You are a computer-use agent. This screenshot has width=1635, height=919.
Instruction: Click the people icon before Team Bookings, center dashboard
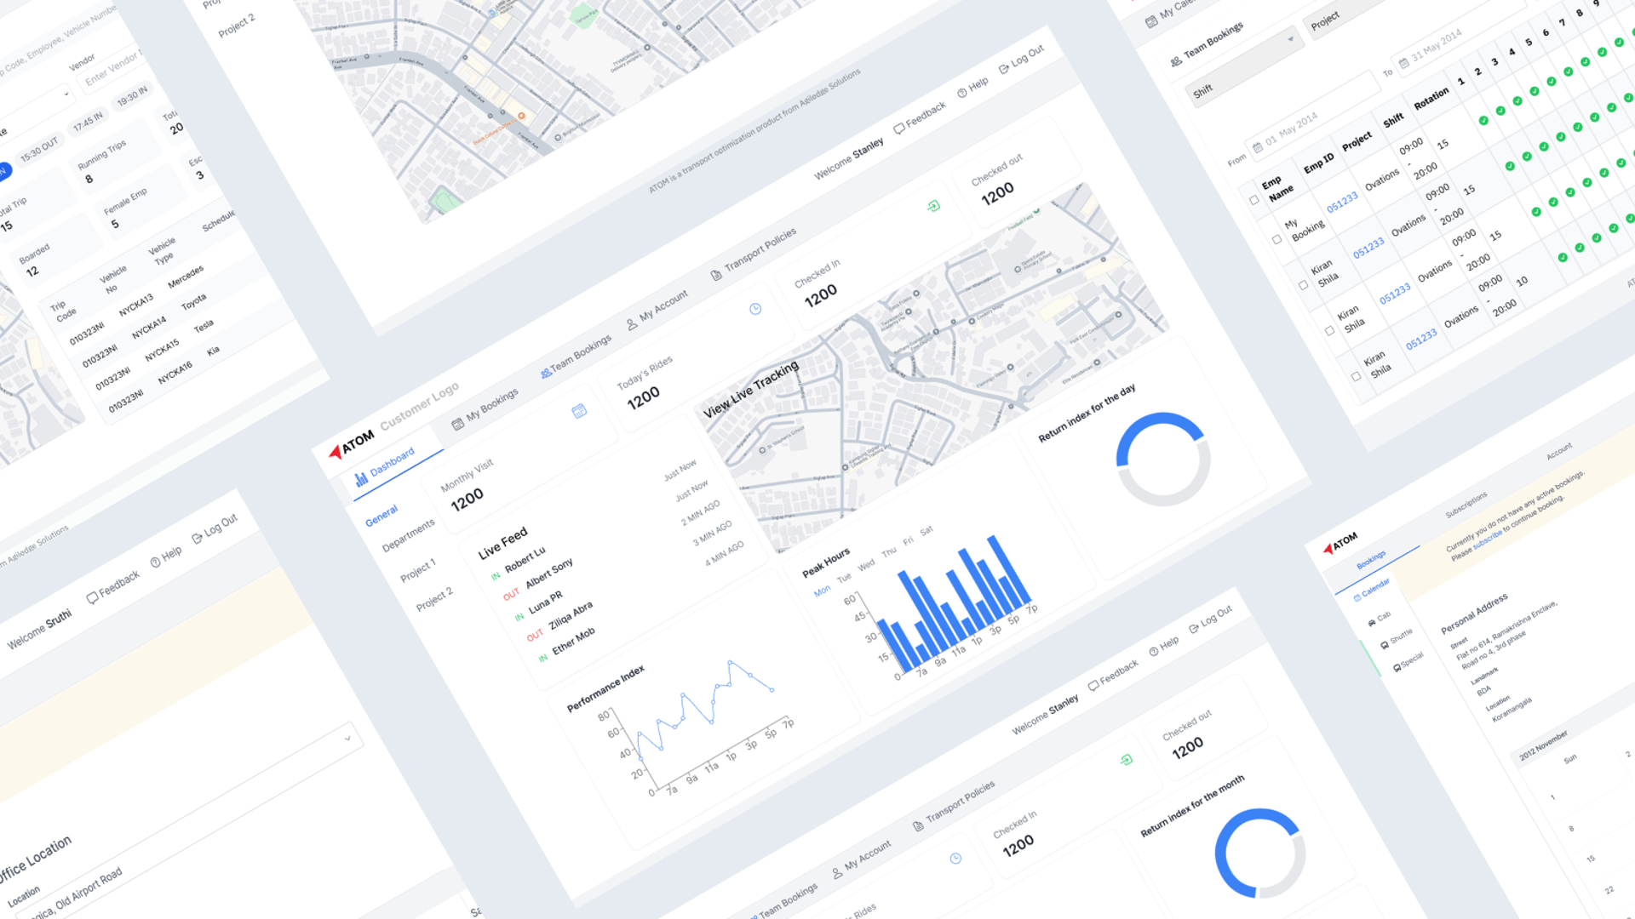click(546, 374)
